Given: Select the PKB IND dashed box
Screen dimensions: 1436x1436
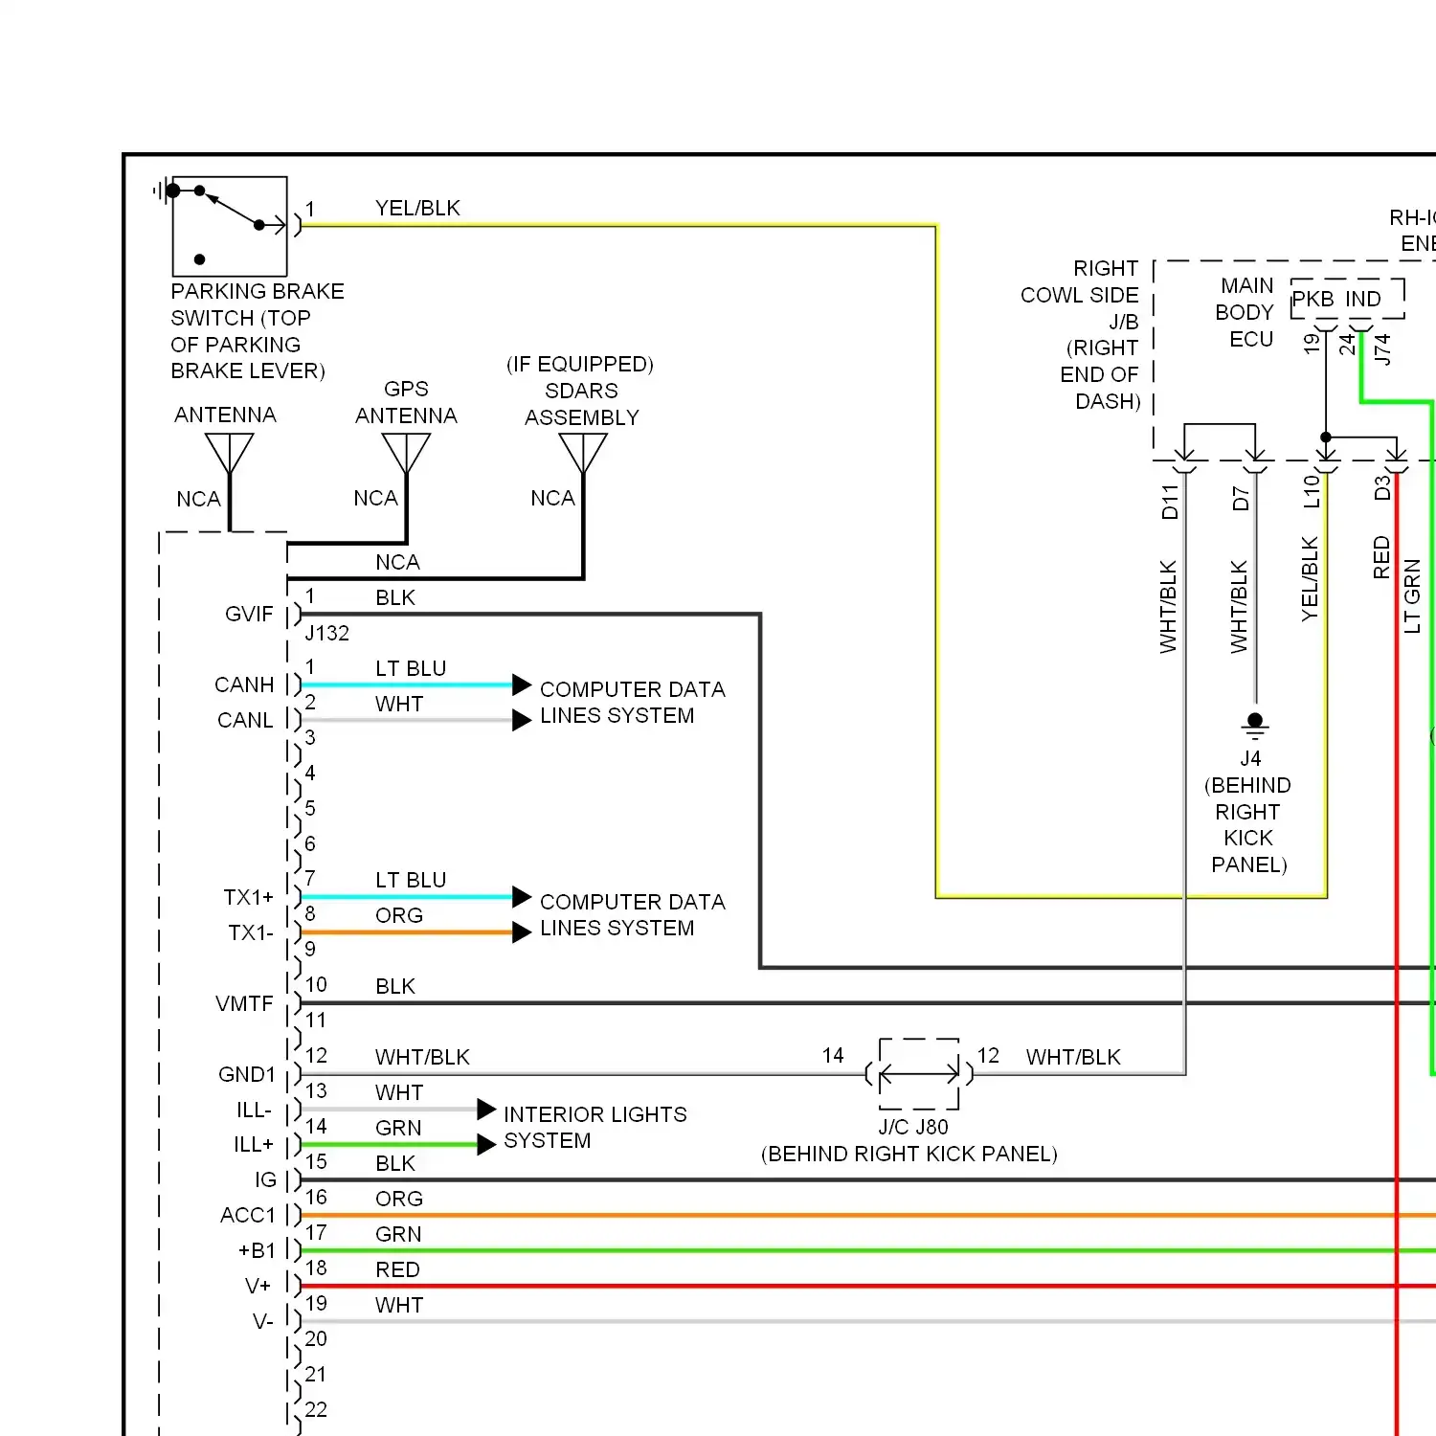Looking at the screenshot, I should pos(1348,299).
